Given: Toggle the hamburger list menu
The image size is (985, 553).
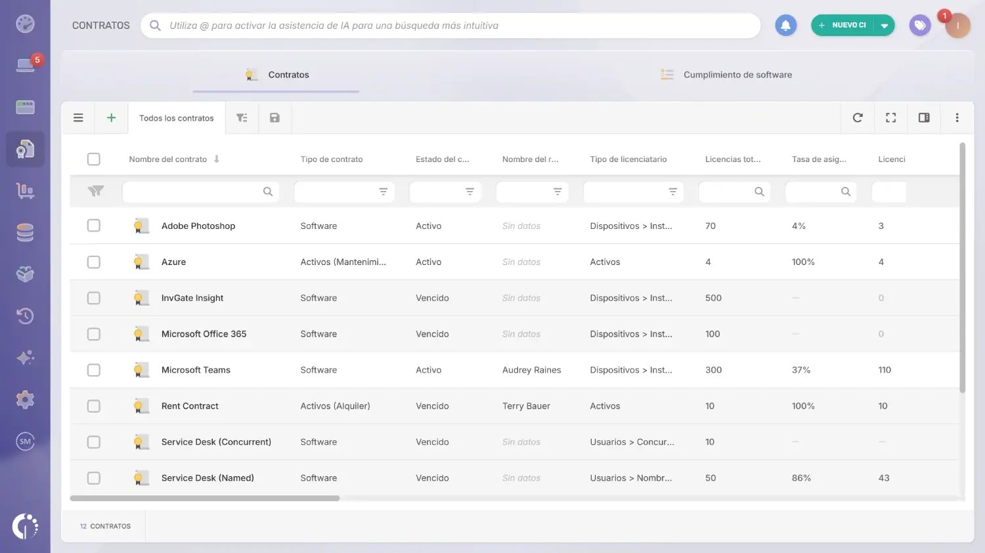Looking at the screenshot, I should coord(78,118).
